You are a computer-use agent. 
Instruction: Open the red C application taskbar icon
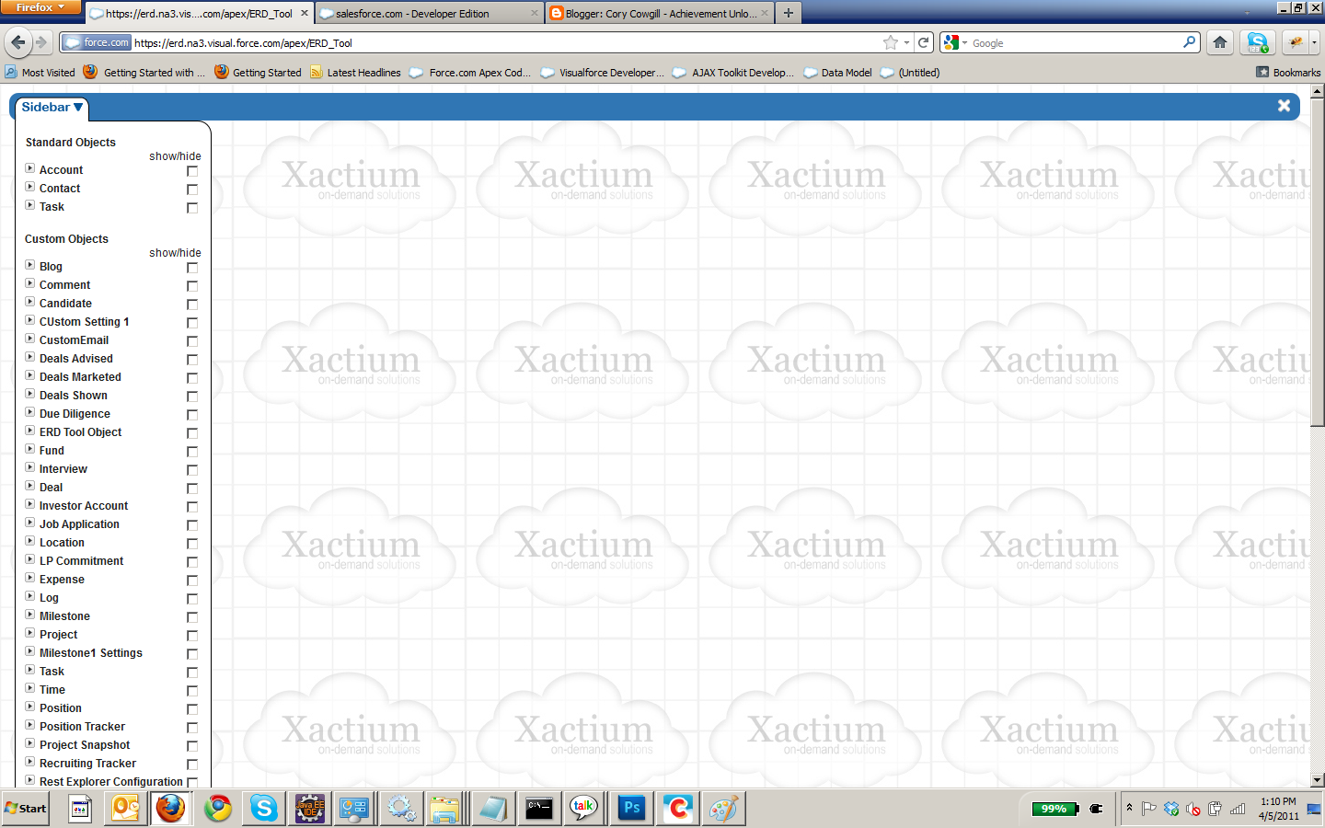[x=678, y=809]
